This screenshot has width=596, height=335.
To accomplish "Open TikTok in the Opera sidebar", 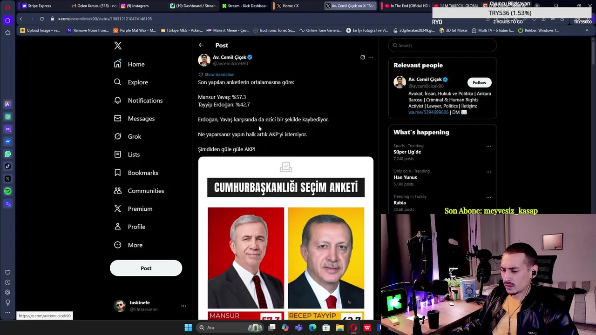I will pos(7,166).
